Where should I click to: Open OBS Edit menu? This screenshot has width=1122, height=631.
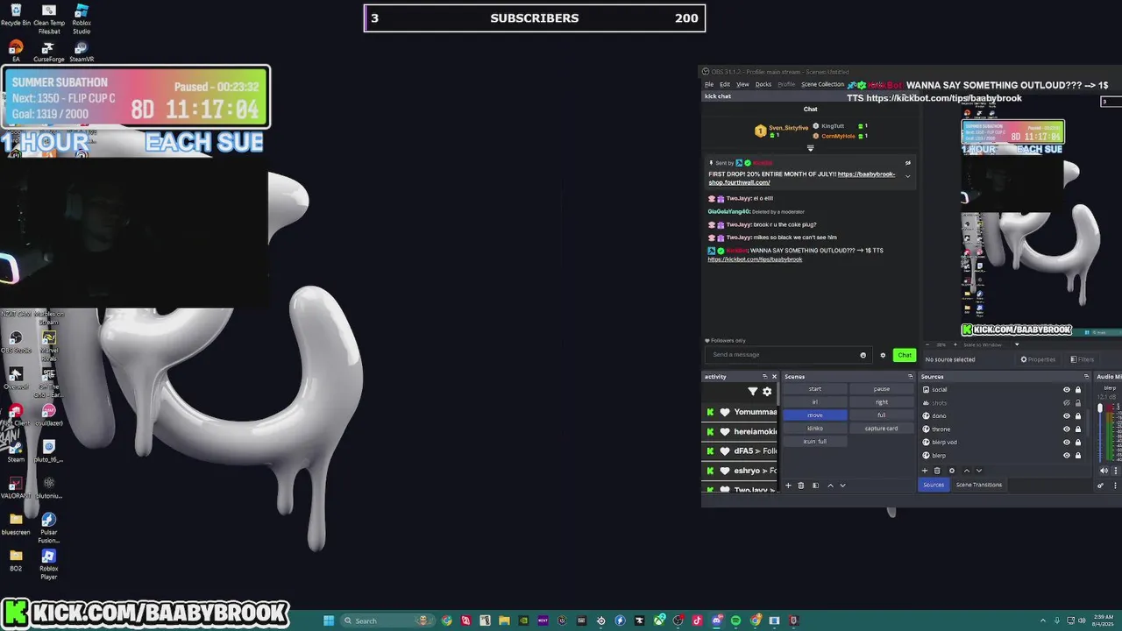tap(725, 84)
